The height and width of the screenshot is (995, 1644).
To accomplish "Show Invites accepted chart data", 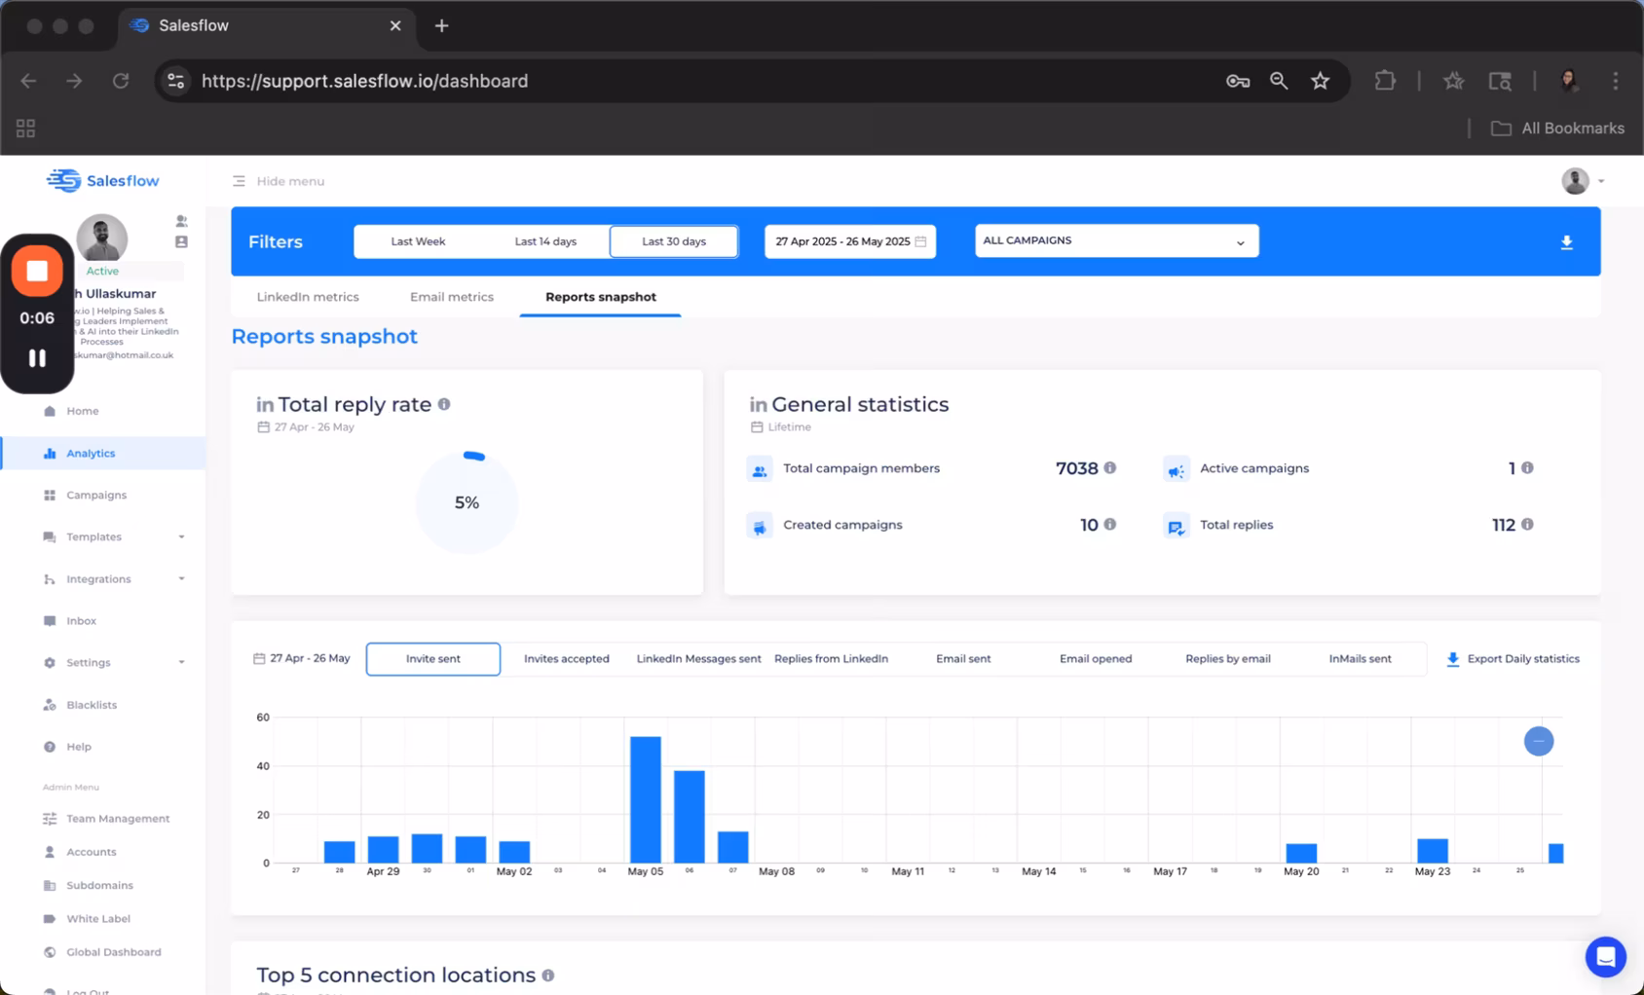I will (x=567, y=659).
